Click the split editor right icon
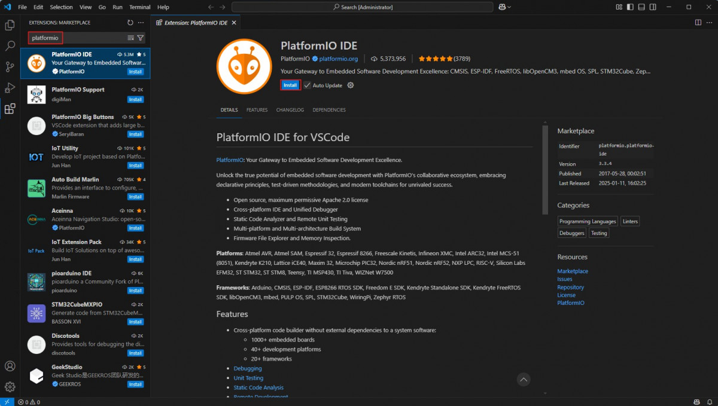This screenshot has height=406, width=718. (x=698, y=23)
